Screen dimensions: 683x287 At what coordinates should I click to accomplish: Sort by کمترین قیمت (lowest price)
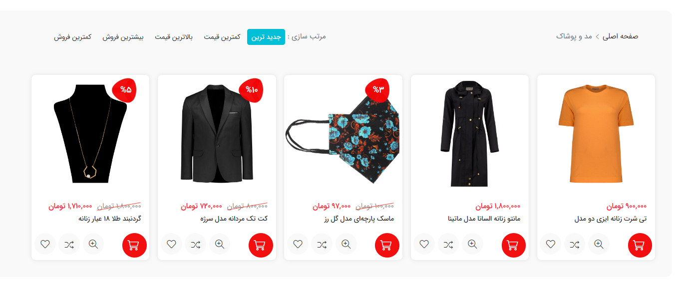pos(222,37)
